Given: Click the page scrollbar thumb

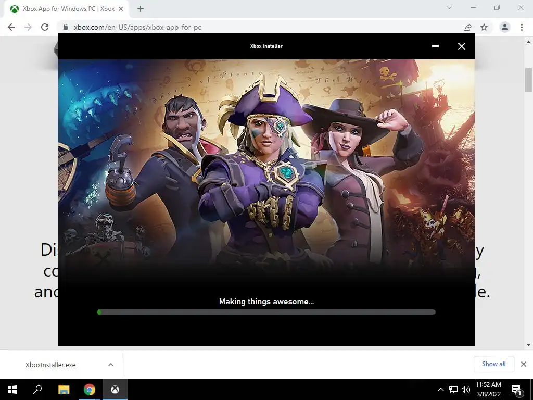Looking at the screenshot, I should click(528, 80).
